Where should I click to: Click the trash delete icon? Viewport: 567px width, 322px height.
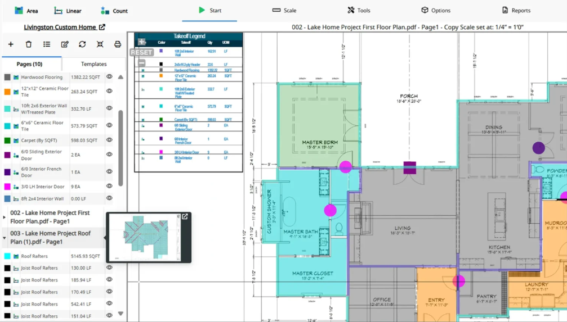(x=29, y=44)
